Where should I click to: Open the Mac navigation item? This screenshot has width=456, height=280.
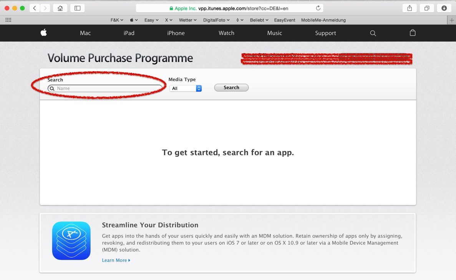(85, 33)
